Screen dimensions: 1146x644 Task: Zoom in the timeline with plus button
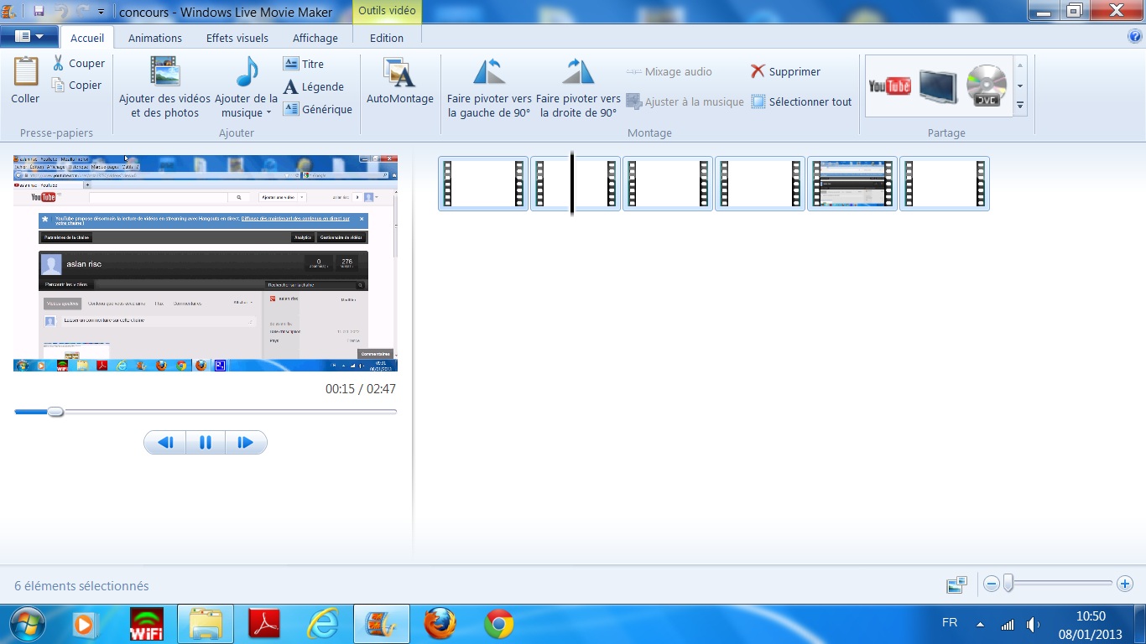coord(1126,584)
